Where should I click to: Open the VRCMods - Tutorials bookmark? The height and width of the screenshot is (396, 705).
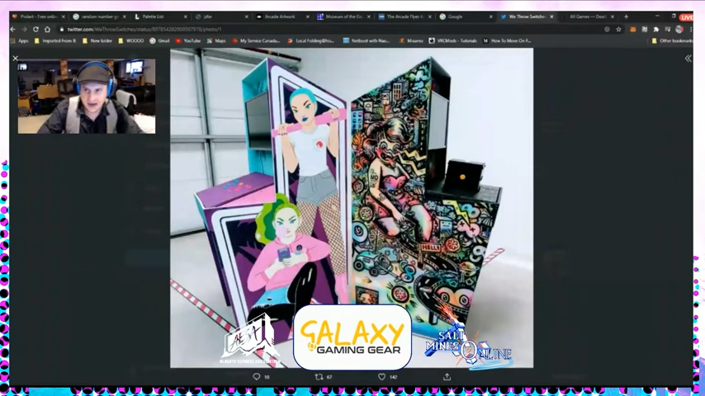[452, 41]
